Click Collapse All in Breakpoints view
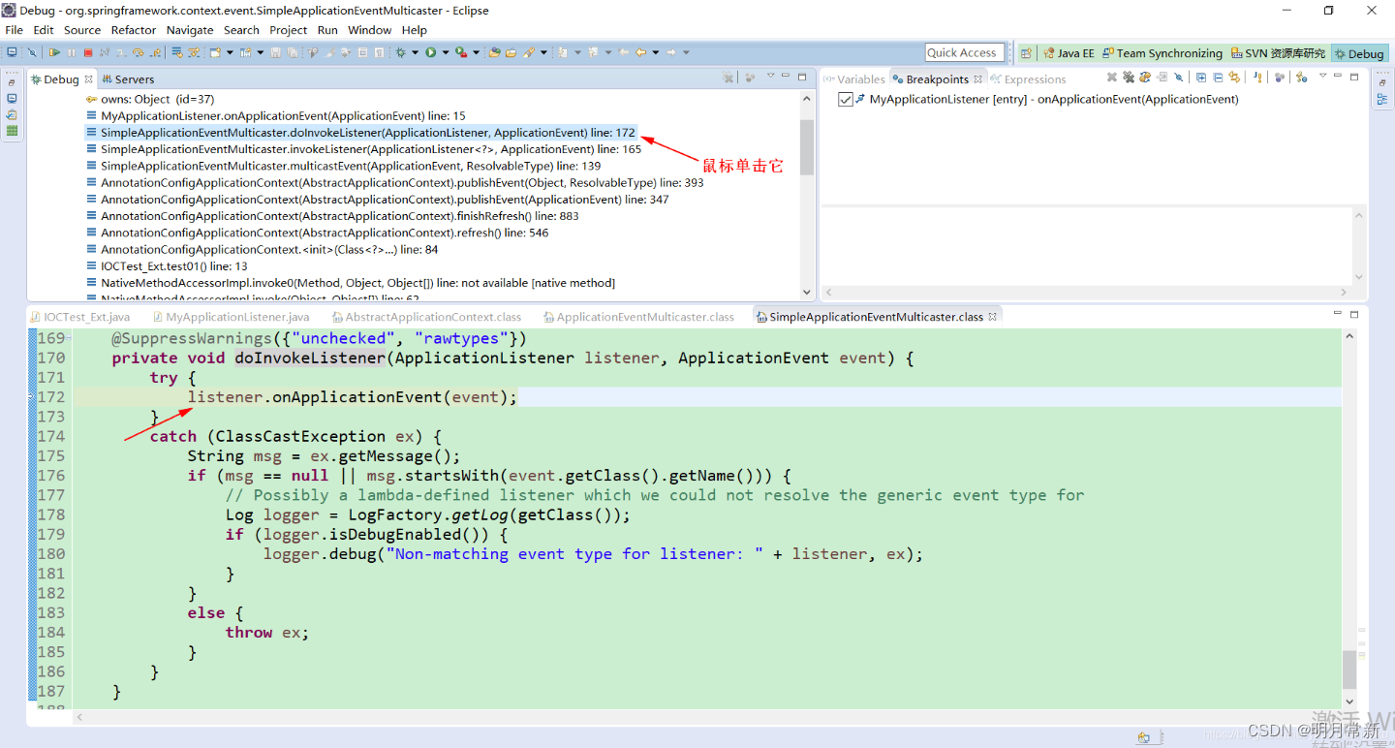1395x748 pixels. tap(1219, 78)
